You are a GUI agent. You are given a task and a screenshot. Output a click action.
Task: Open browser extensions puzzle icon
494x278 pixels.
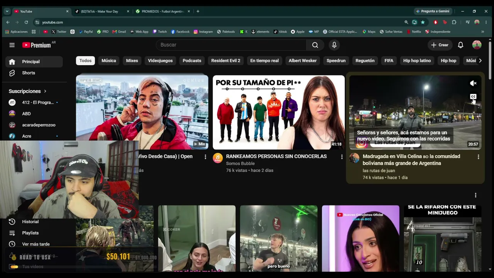coord(454,22)
